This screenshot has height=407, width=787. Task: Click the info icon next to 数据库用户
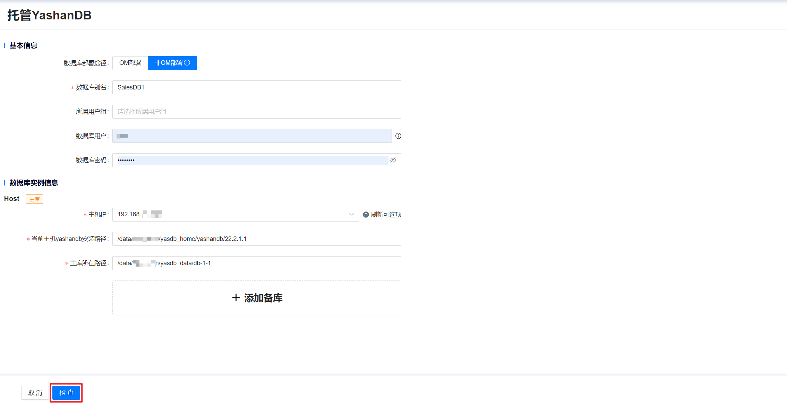tap(398, 136)
